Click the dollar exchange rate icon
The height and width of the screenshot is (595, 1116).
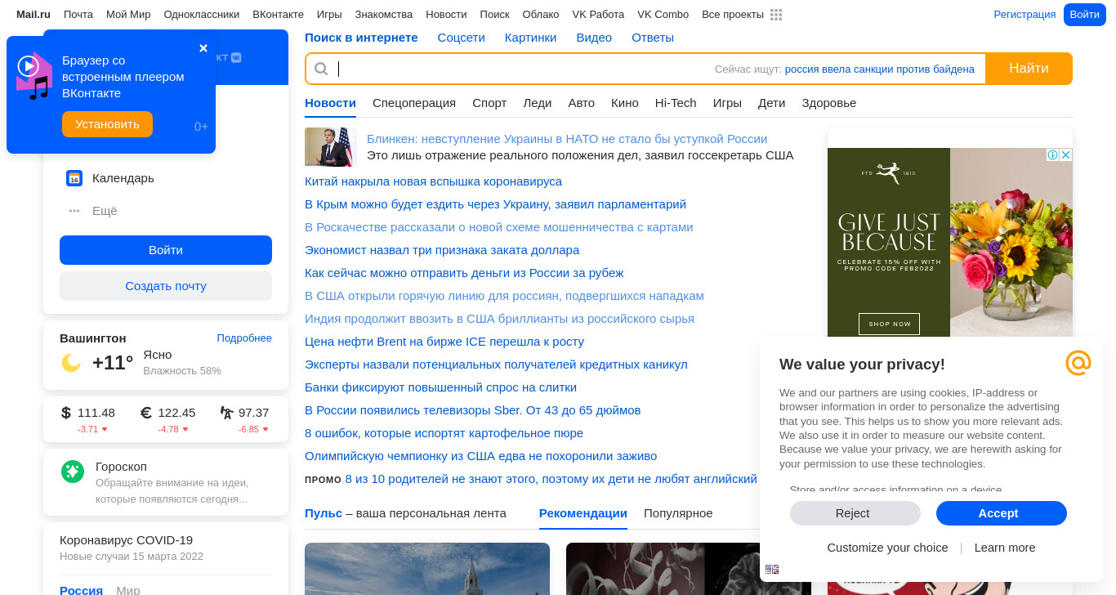point(66,413)
